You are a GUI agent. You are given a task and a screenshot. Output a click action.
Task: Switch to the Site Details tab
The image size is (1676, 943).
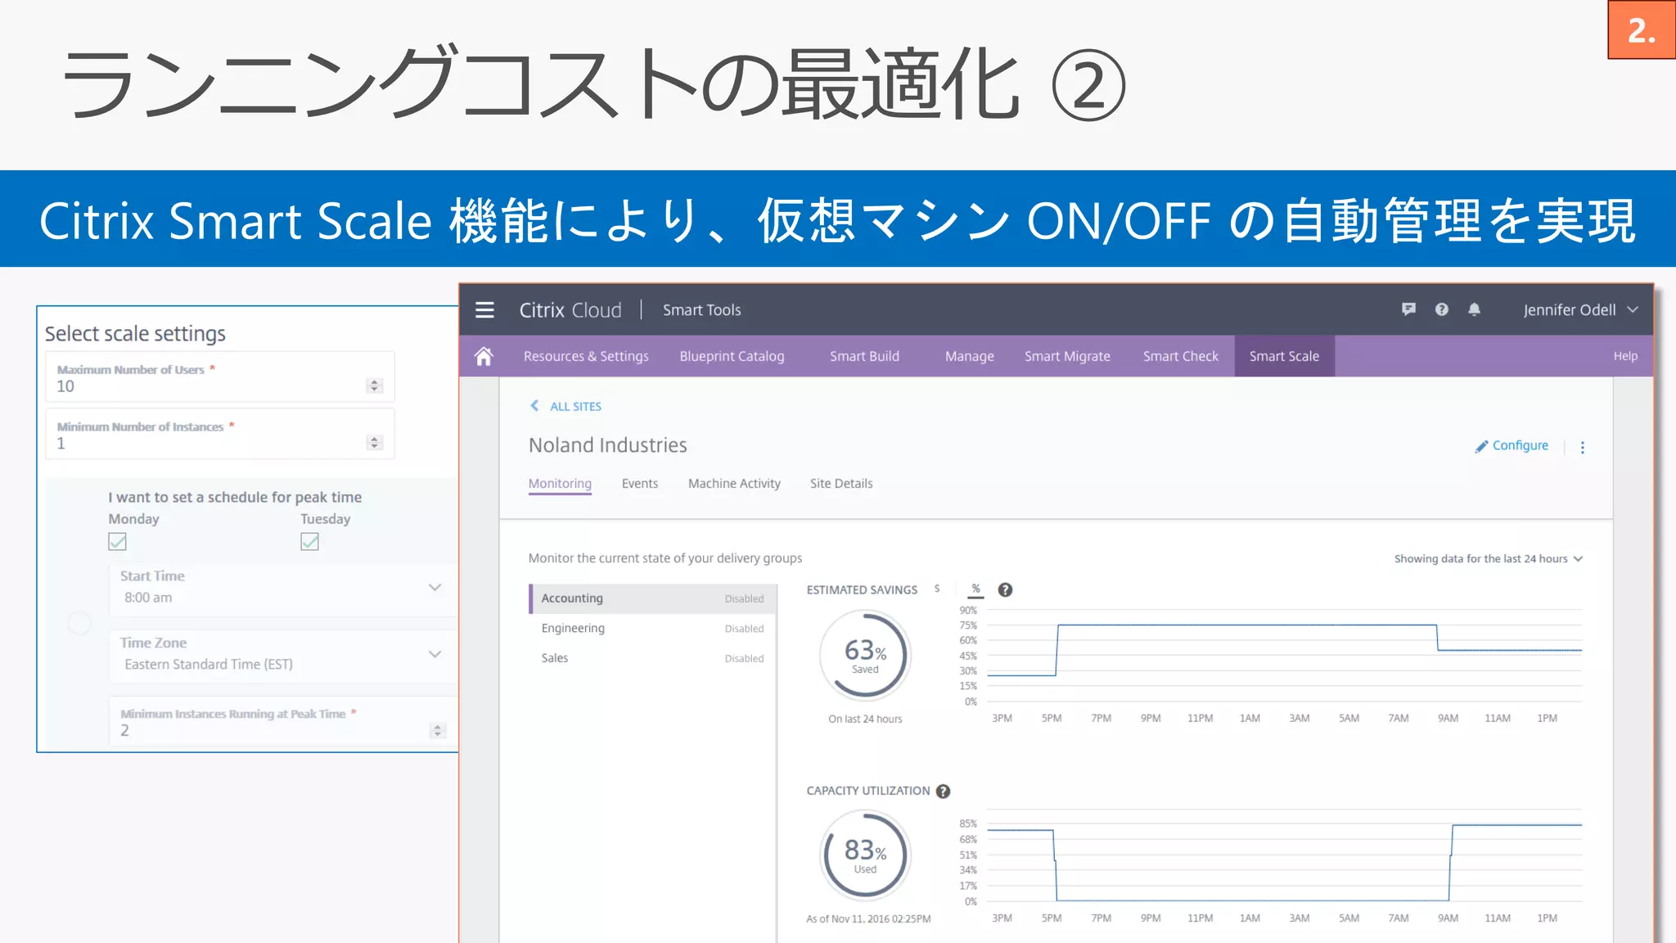(x=841, y=484)
